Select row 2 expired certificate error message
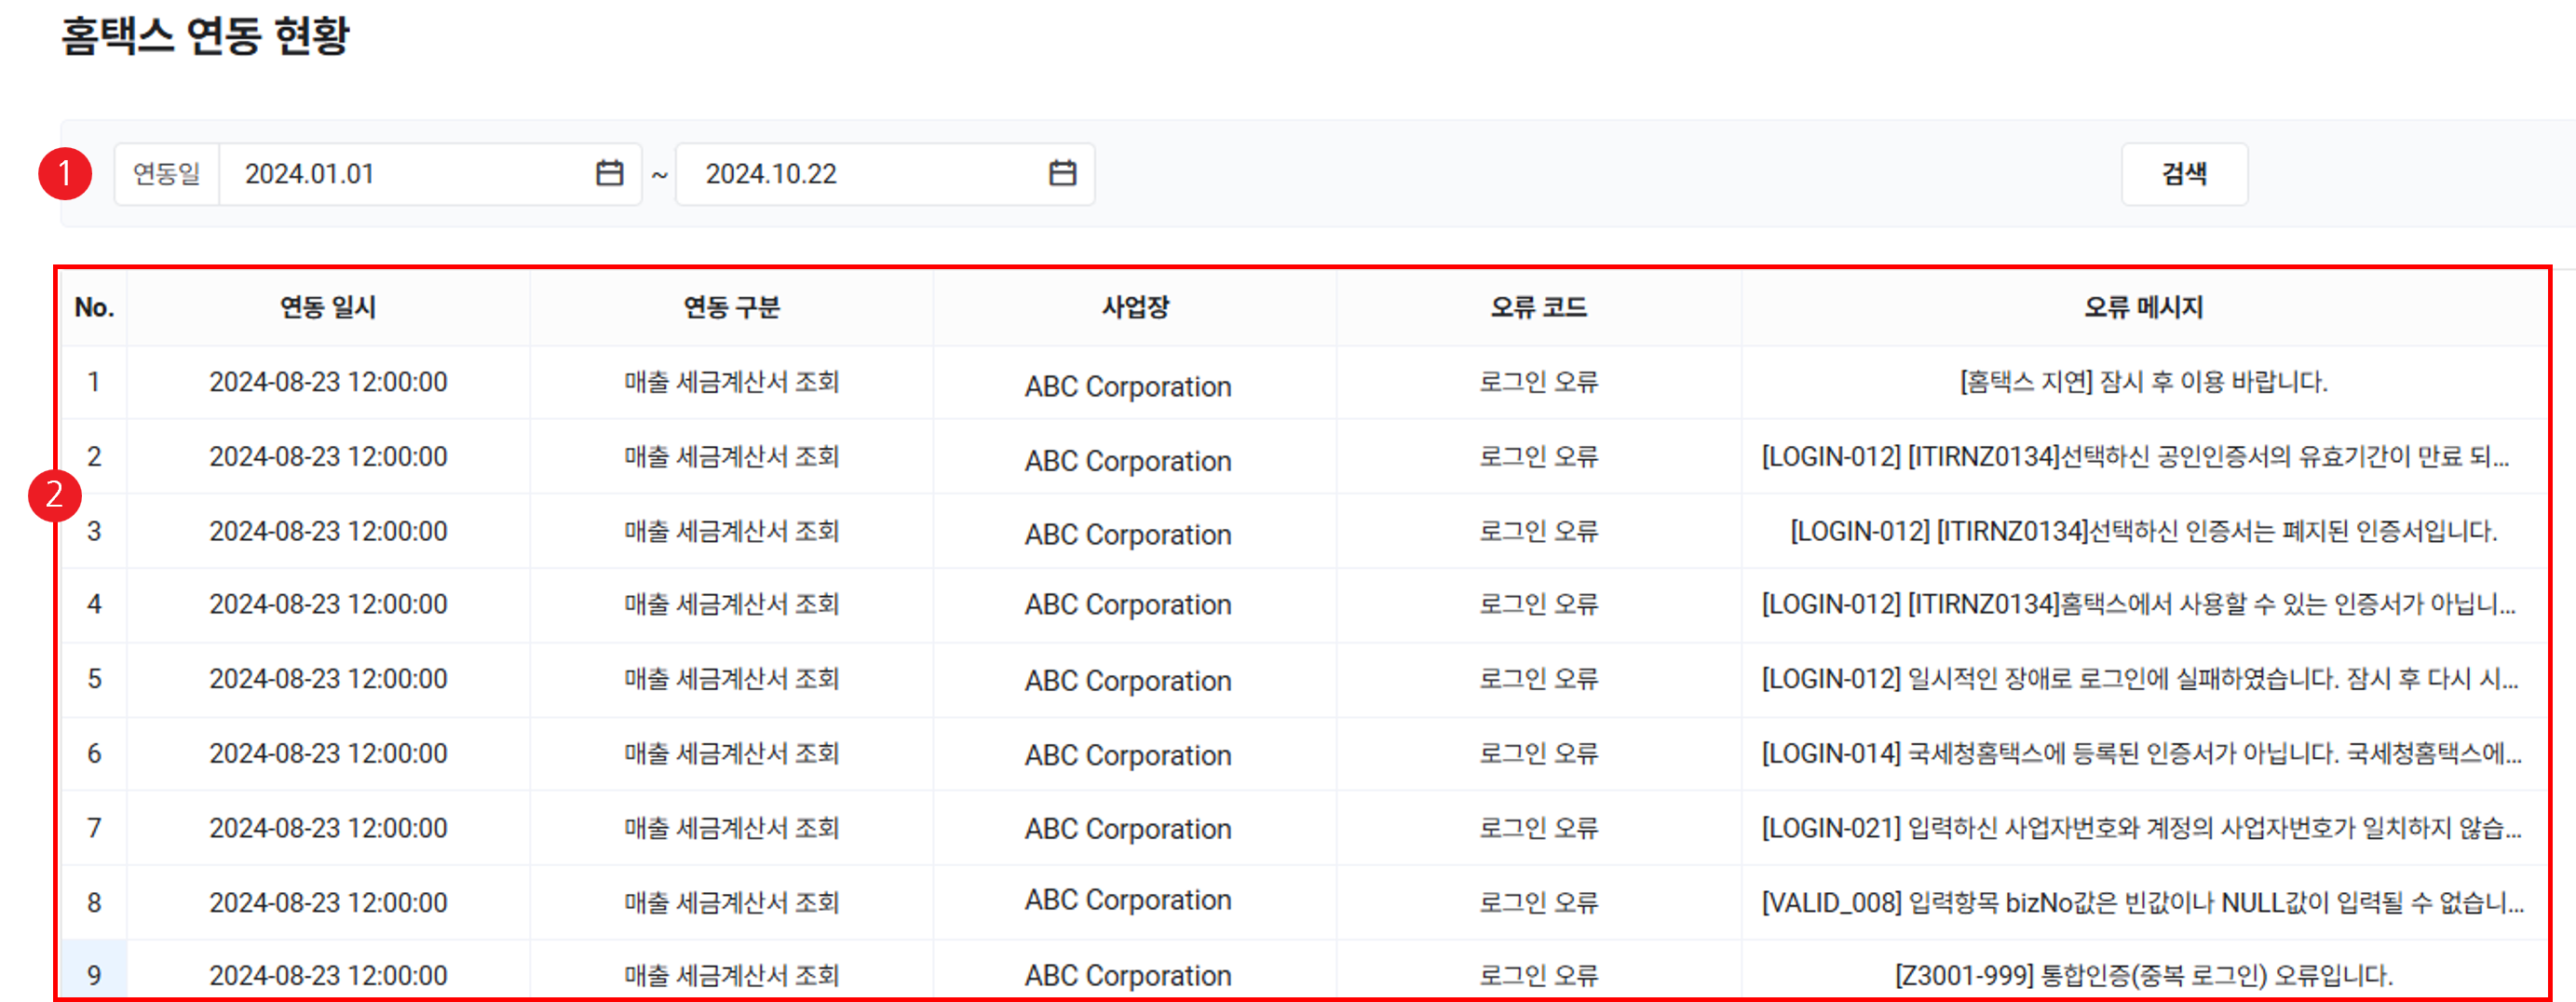The height and width of the screenshot is (1002, 2576). 2135,457
